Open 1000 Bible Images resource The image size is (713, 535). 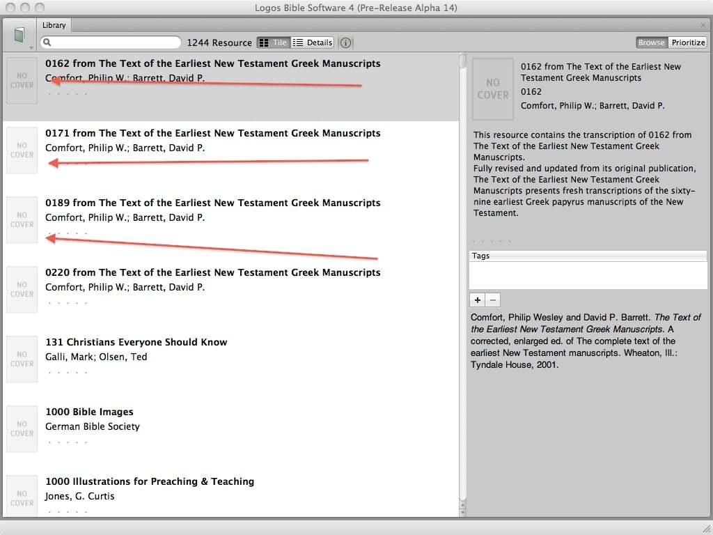click(89, 411)
